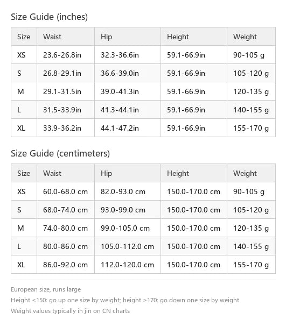286x327 pixels.
Task: Select the 86.0-92.0 cm waist value
Action: pyautogui.click(x=65, y=265)
